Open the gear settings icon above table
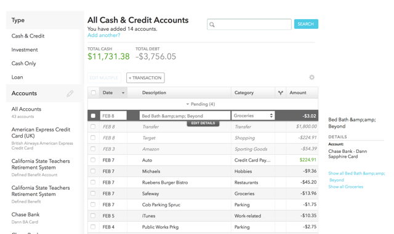The image size is (394, 234). pyautogui.click(x=312, y=77)
